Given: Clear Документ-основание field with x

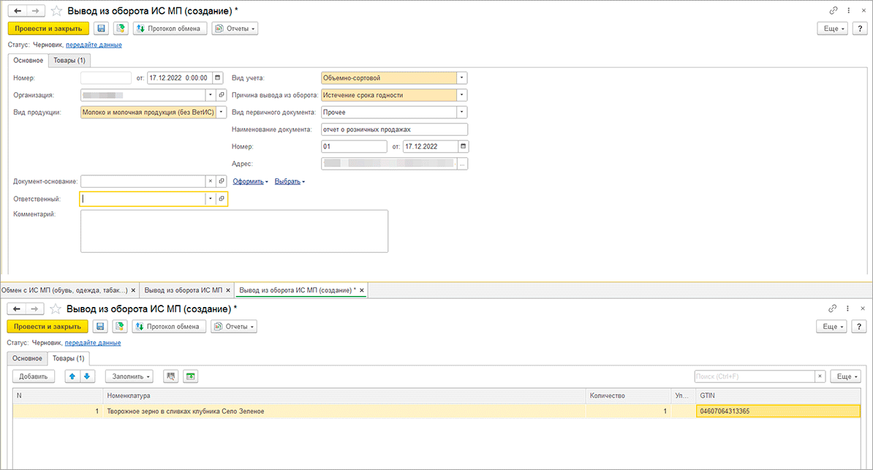Looking at the screenshot, I should pos(210,181).
